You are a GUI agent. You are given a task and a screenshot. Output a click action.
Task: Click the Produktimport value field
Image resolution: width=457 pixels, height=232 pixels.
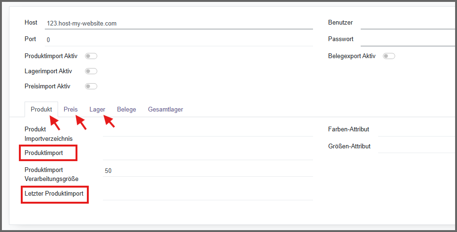coord(208,154)
